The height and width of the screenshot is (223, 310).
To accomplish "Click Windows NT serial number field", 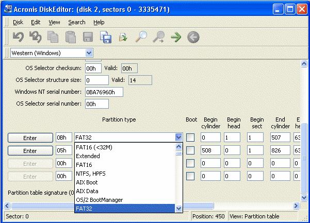I will (x=104, y=92).
